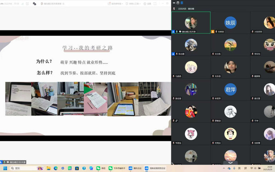Open File Explorer from the taskbar
The height and width of the screenshot is (172, 275).
point(48,168)
